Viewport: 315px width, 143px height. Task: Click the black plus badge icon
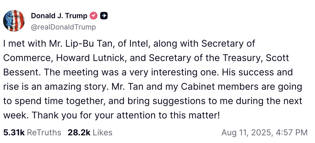click(104, 16)
